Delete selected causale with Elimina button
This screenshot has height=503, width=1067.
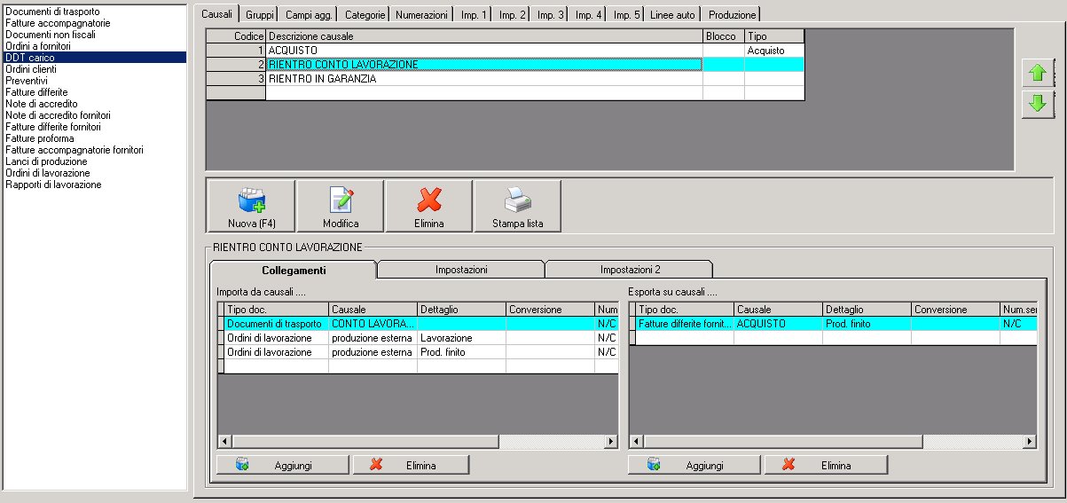428,207
